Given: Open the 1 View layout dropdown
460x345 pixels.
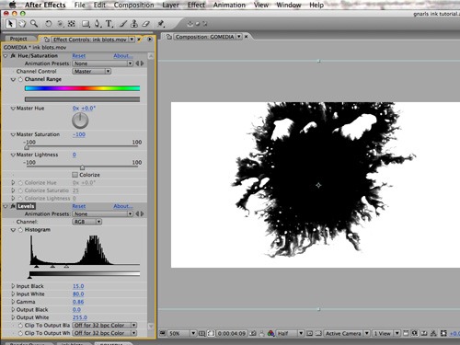Looking at the screenshot, I should pyautogui.click(x=386, y=333).
